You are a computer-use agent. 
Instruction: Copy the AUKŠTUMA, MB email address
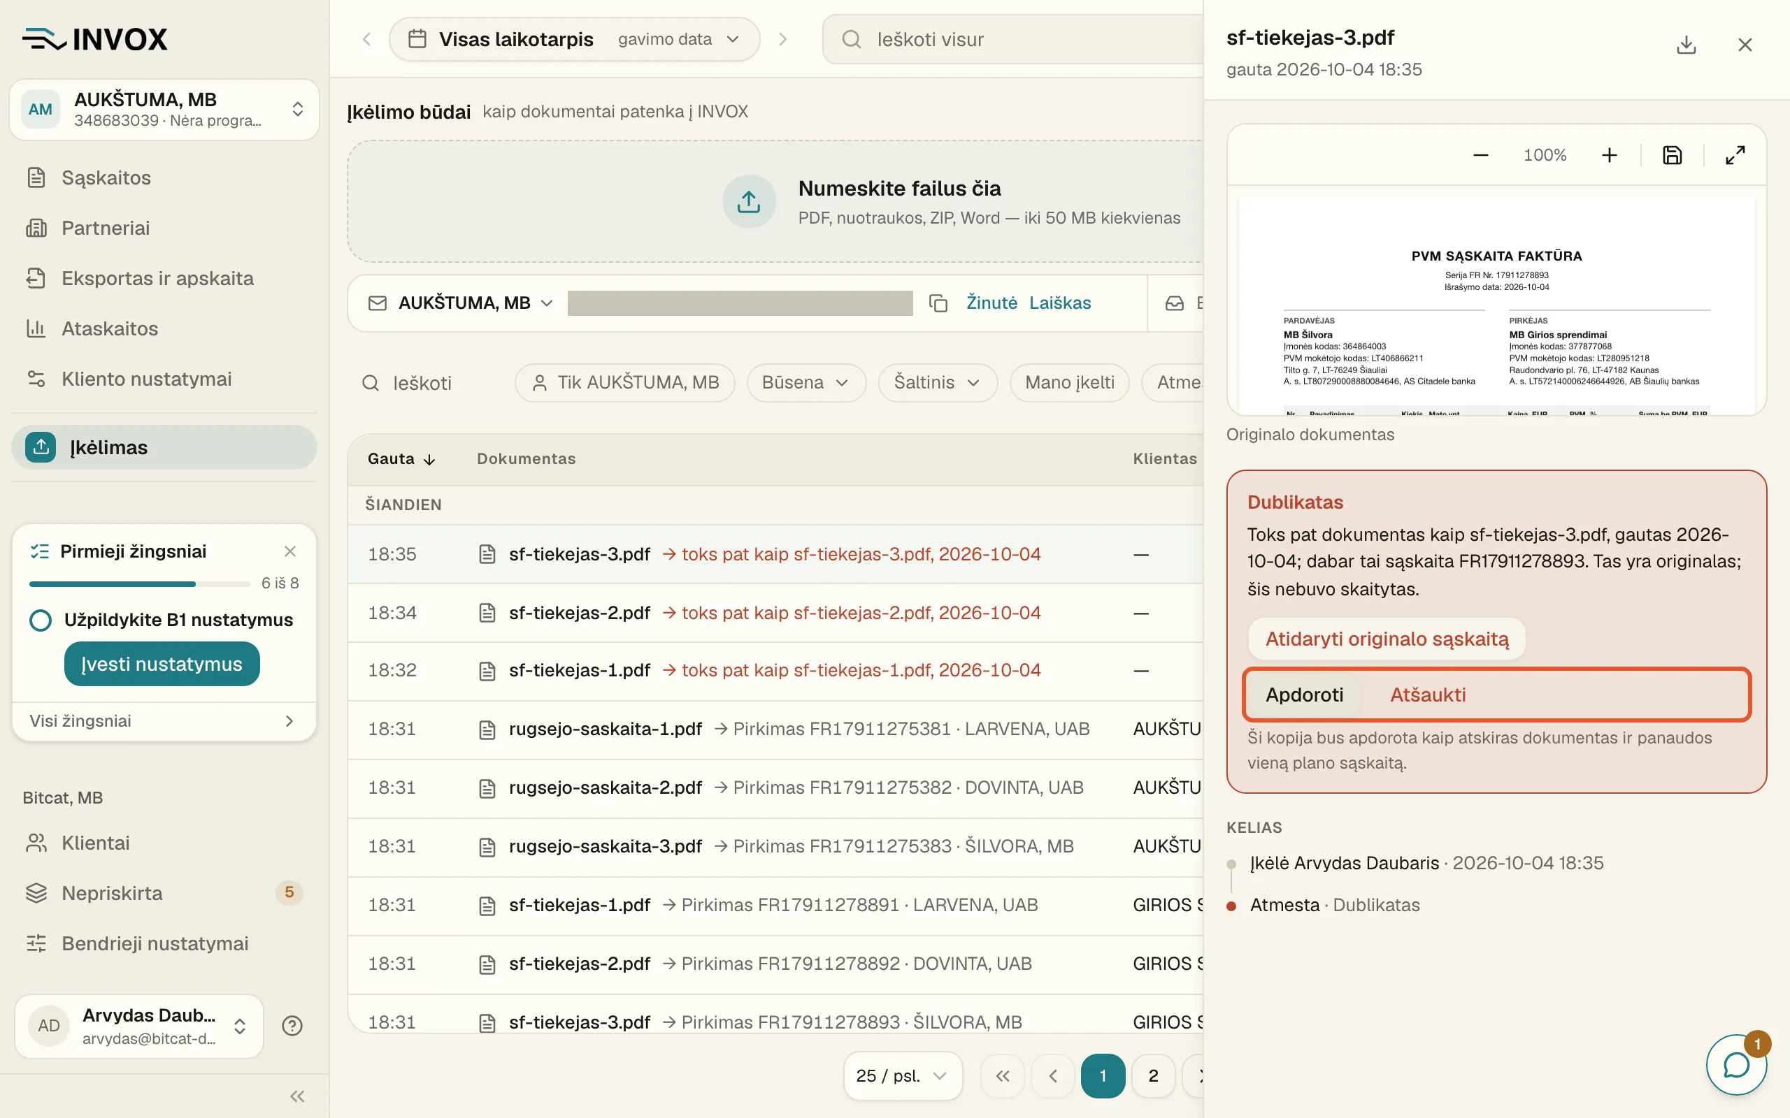click(x=938, y=303)
